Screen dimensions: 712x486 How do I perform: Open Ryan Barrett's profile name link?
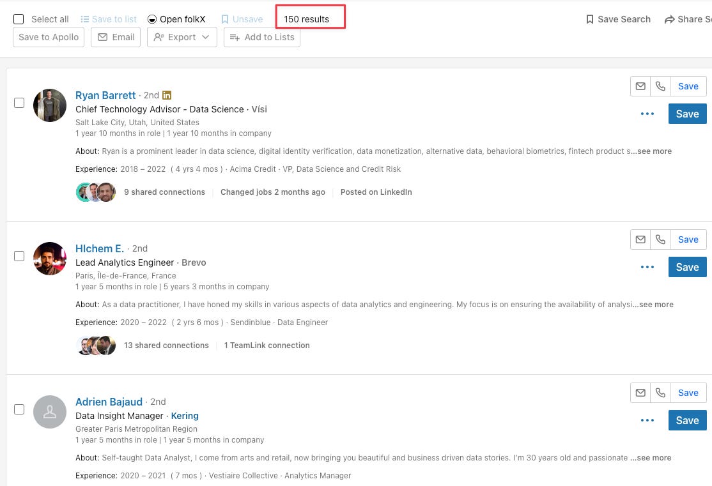point(105,95)
